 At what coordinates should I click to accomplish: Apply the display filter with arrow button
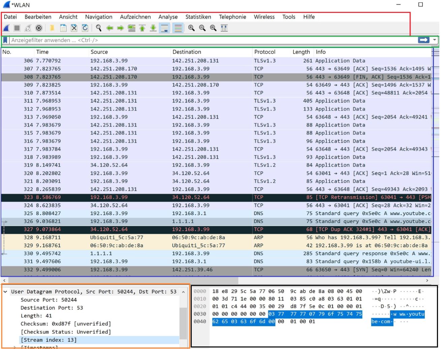coord(423,40)
